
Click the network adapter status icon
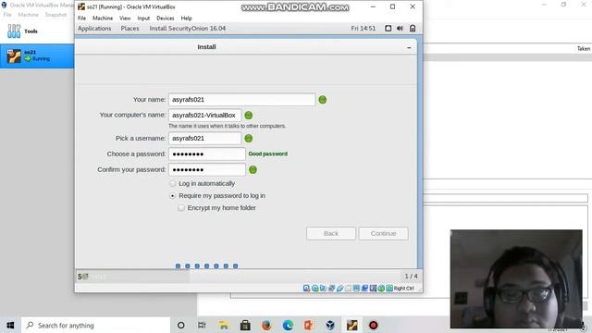[x=331, y=288]
